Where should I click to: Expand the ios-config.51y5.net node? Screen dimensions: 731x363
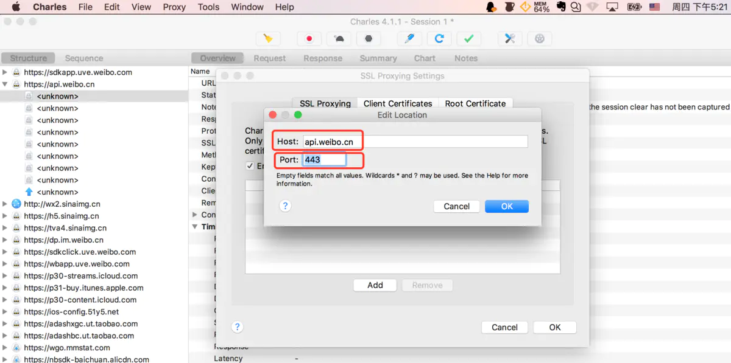pos(5,312)
